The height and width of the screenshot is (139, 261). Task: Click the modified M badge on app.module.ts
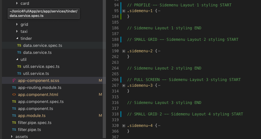click(x=100, y=115)
